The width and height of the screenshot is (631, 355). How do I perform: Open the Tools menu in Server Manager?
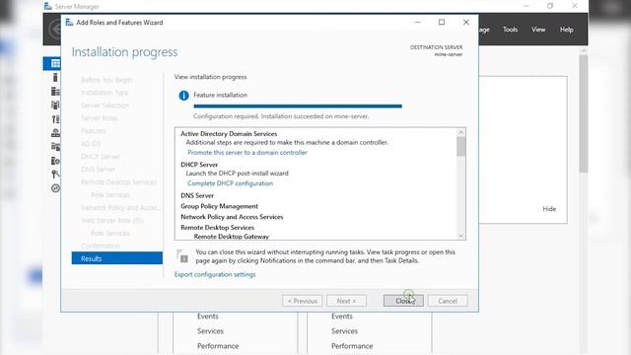[510, 30]
